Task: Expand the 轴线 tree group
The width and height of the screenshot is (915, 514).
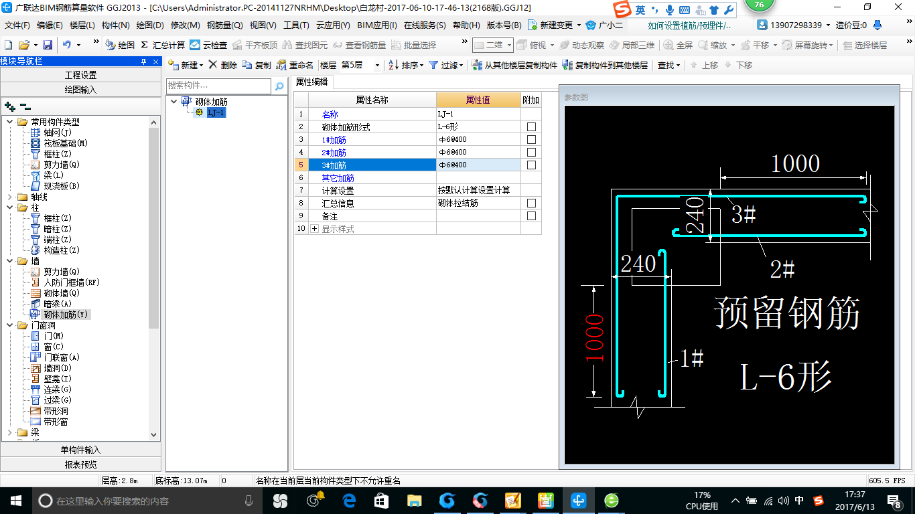Action: [x=10, y=197]
